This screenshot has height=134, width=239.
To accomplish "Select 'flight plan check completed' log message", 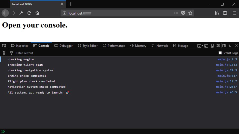I will 31,81.
